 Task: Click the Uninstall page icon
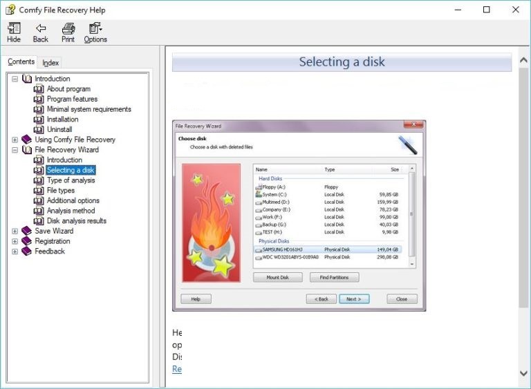point(39,130)
